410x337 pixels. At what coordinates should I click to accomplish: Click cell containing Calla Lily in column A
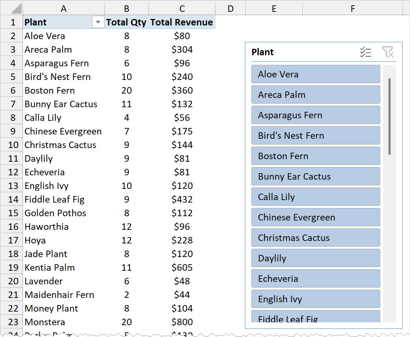pyautogui.click(x=63, y=118)
